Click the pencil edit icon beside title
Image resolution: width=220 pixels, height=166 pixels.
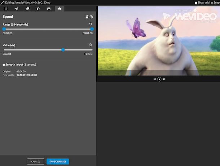coord(2,3)
